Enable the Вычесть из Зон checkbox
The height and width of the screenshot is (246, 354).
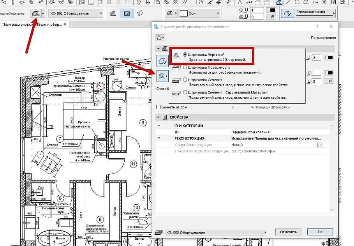(x=158, y=107)
